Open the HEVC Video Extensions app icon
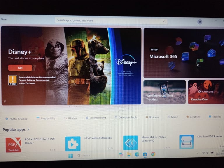The image size is (224, 168). click(73, 144)
